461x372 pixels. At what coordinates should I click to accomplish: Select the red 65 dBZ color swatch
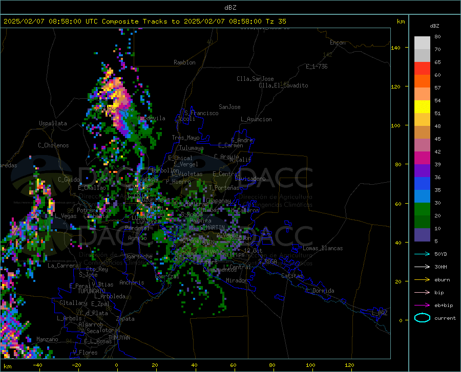(x=422, y=69)
